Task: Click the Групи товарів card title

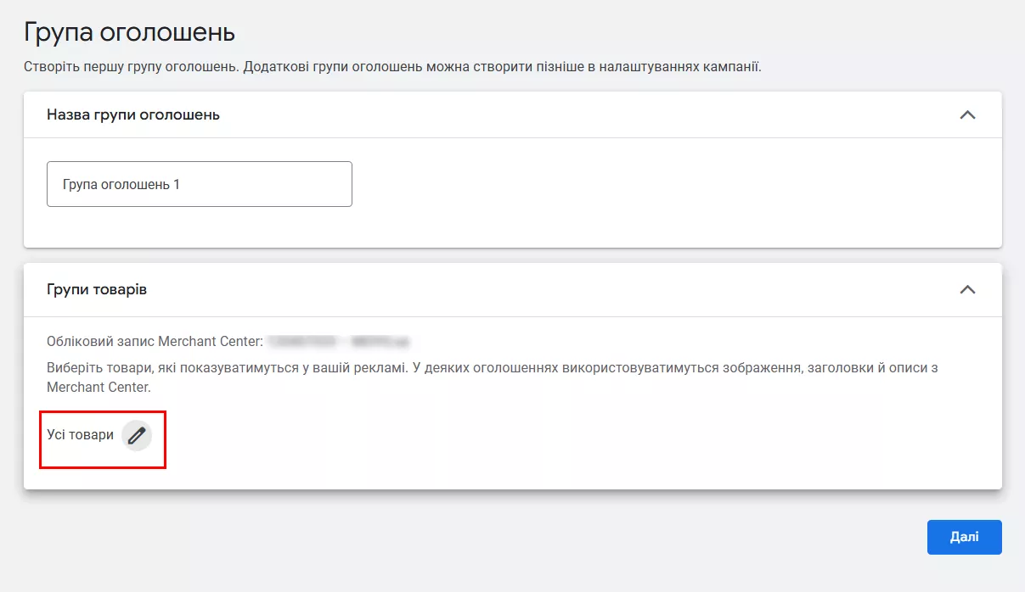Action: (97, 289)
